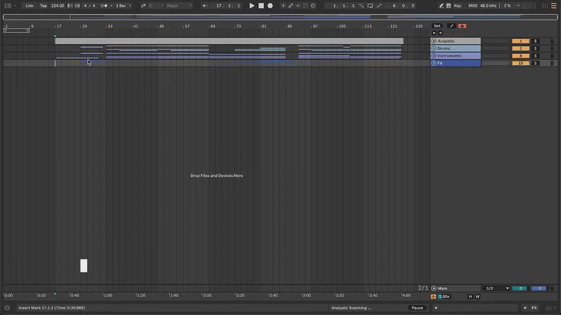Toggle the Key mapping mode
The height and width of the screenshot is (315, 561).
[x=457, y=6]
